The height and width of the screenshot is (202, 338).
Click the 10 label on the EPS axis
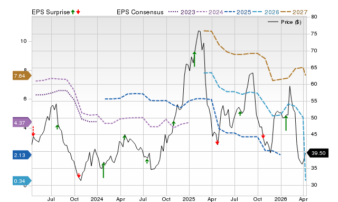point(23,41)
